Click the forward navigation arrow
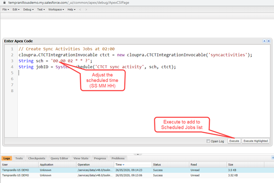Screen dimensions: 274x183 (86, 9)
